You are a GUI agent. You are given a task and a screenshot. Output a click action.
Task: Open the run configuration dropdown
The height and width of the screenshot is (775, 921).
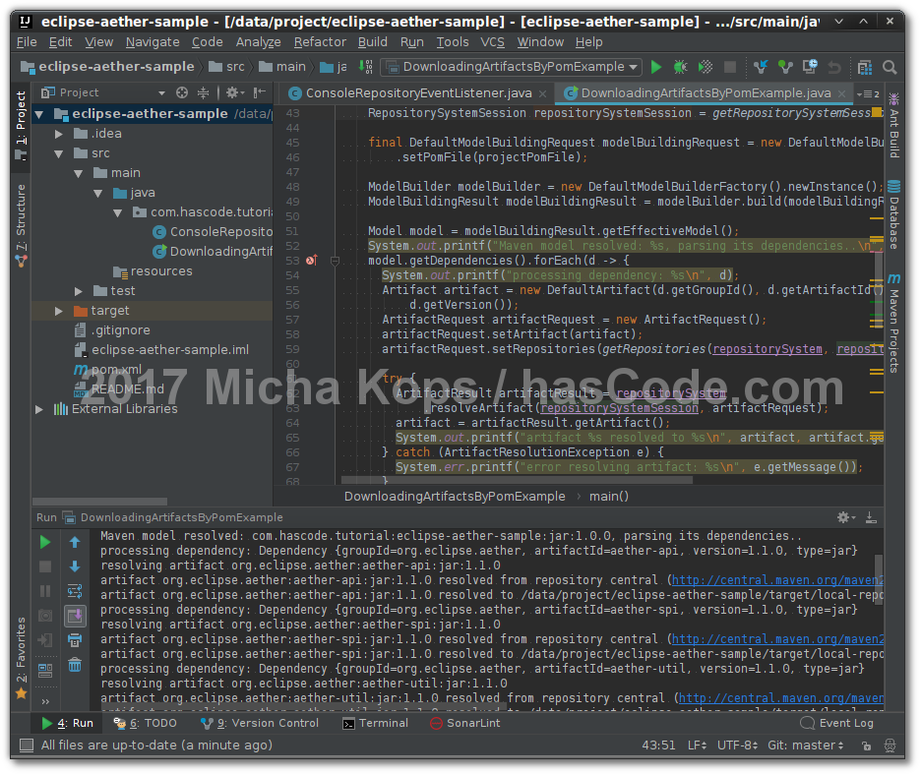tap(512, 67)
